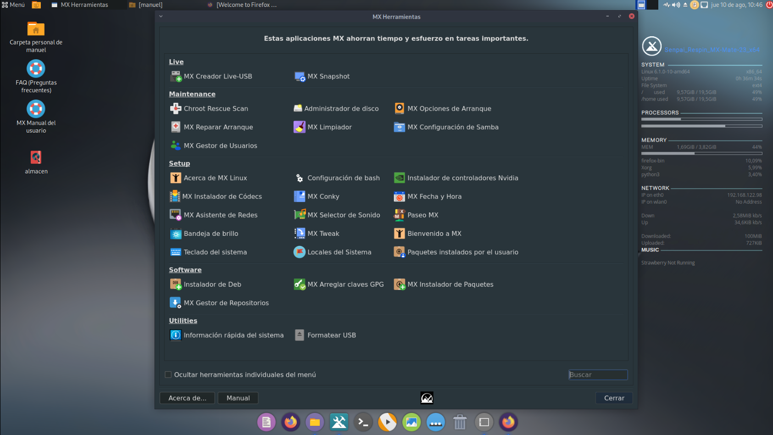Open Configuración de bash
Image resolution: width=773 pixels, height=435 pixels.
point(337,178)
